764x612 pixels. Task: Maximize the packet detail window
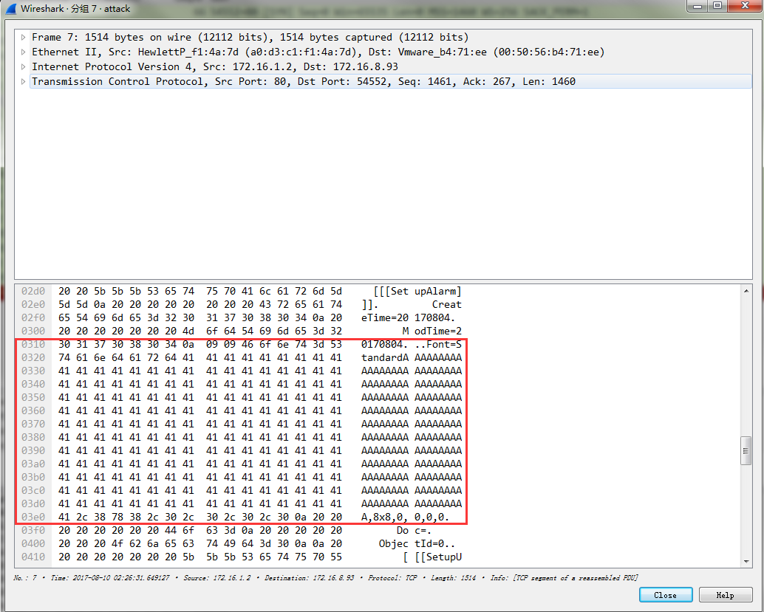tap(716, 6)
